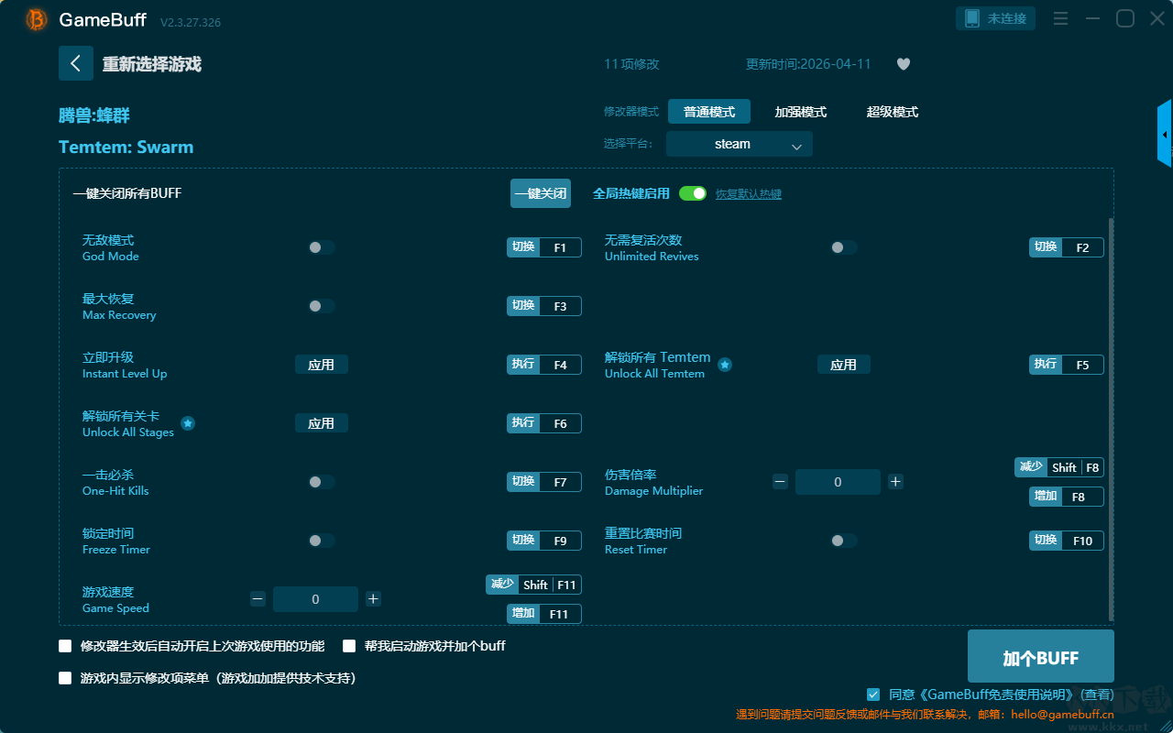Image resolution: width=1173 pixels, height=733 pixels.
Task: Decrease Game Speed with the minus button
Action: (x=258, y=599)
